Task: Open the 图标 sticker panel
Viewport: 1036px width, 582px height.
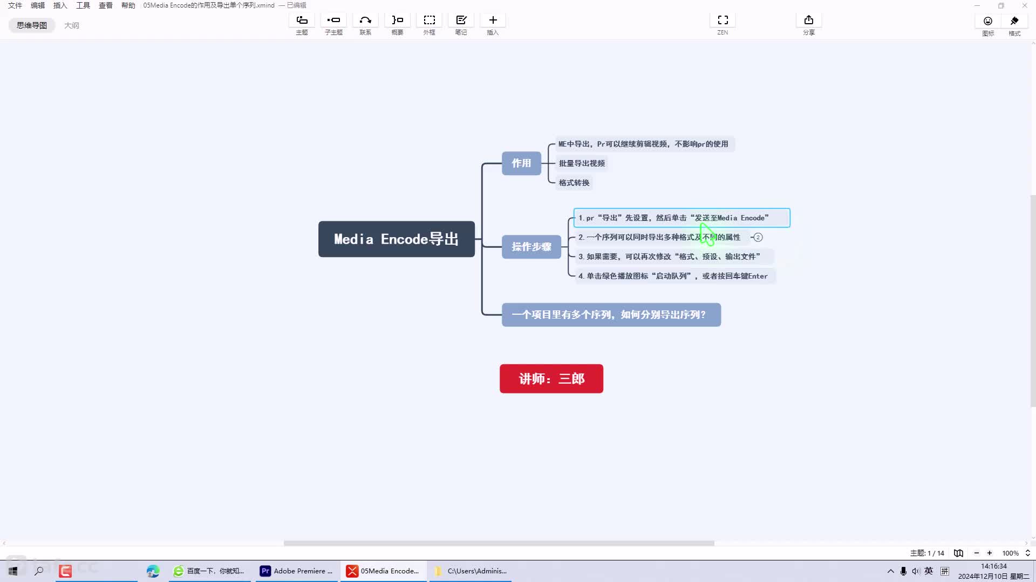Action: point(988,25)
